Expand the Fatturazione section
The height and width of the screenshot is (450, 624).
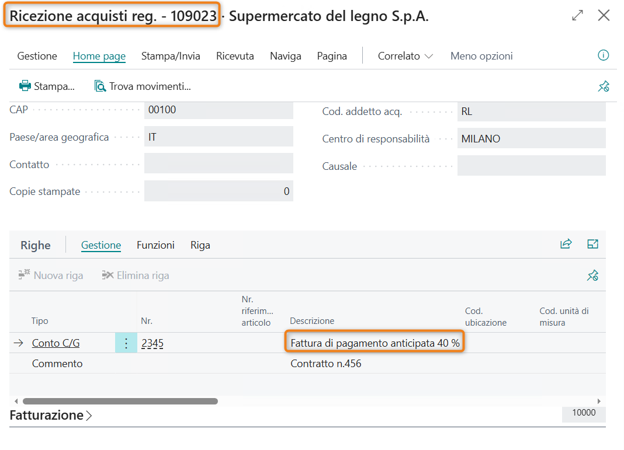51,416
